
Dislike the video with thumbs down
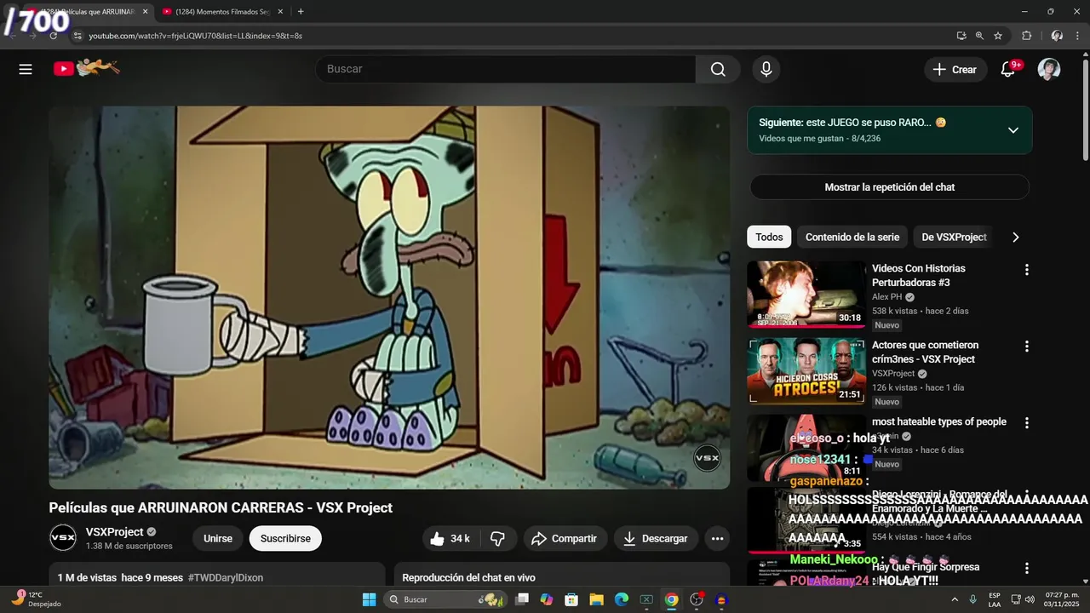[x=498, y=539]
